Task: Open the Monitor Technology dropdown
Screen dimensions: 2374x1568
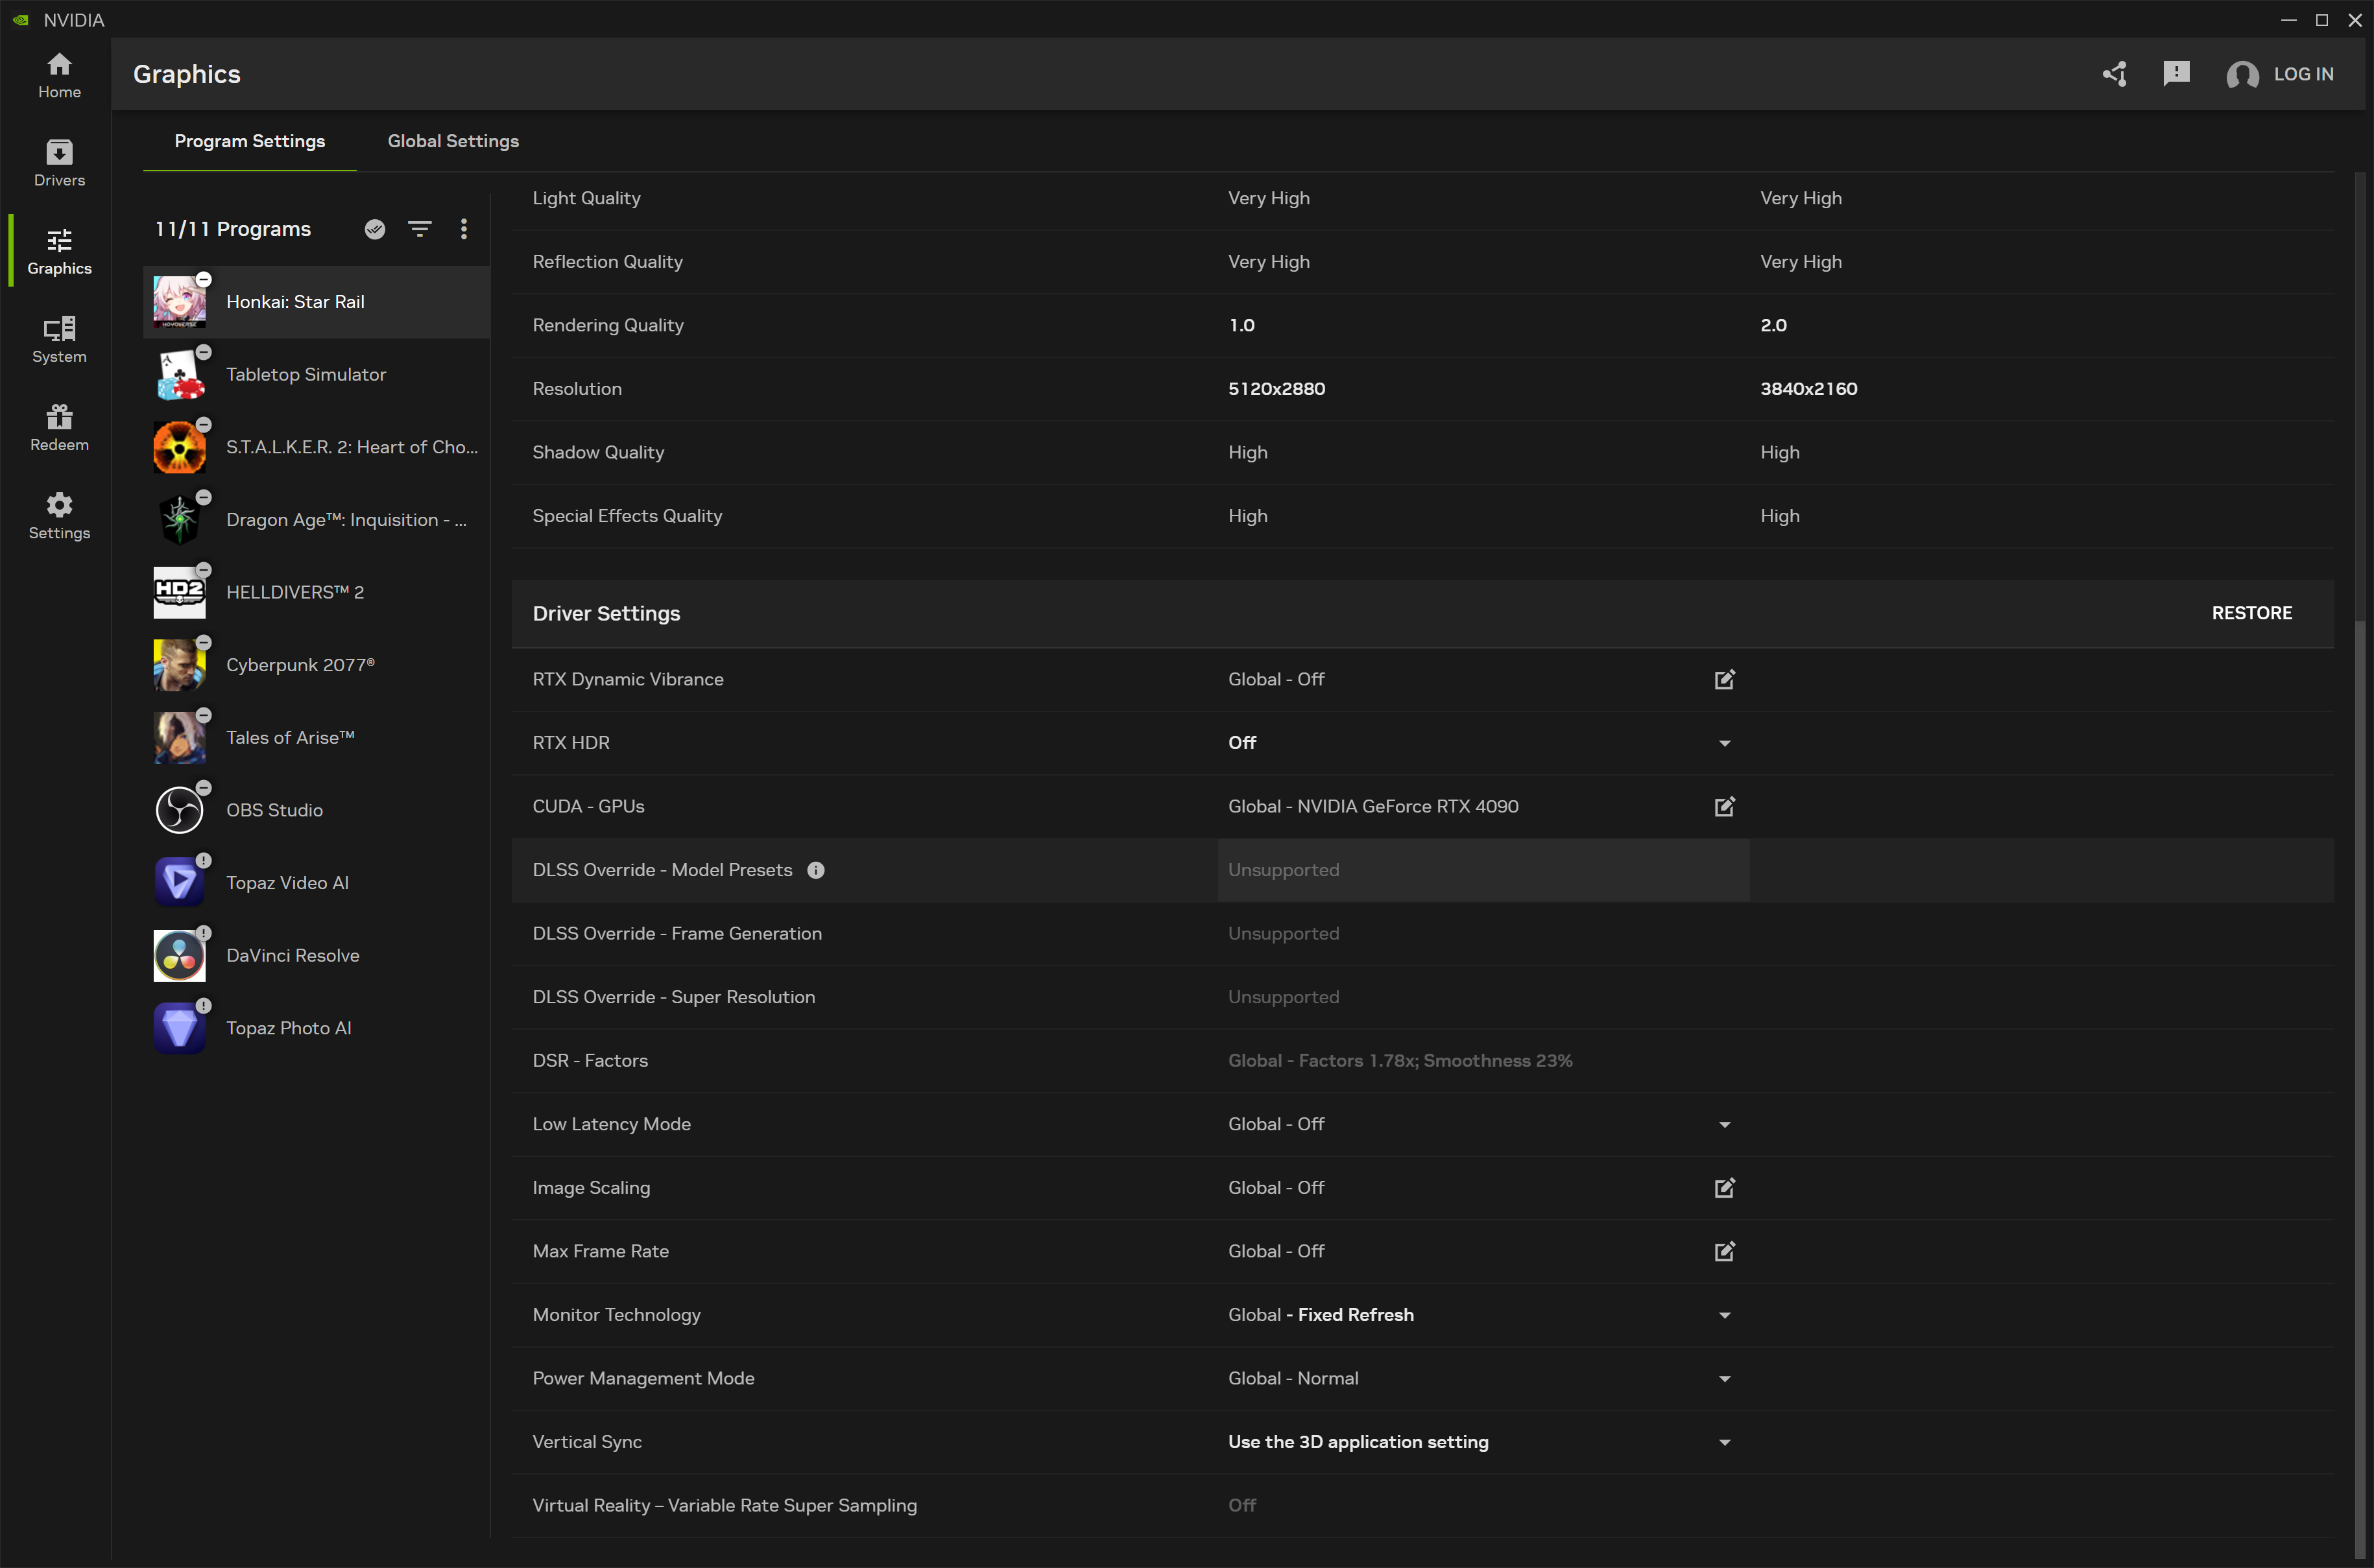Action: tap(1724, 1316)
